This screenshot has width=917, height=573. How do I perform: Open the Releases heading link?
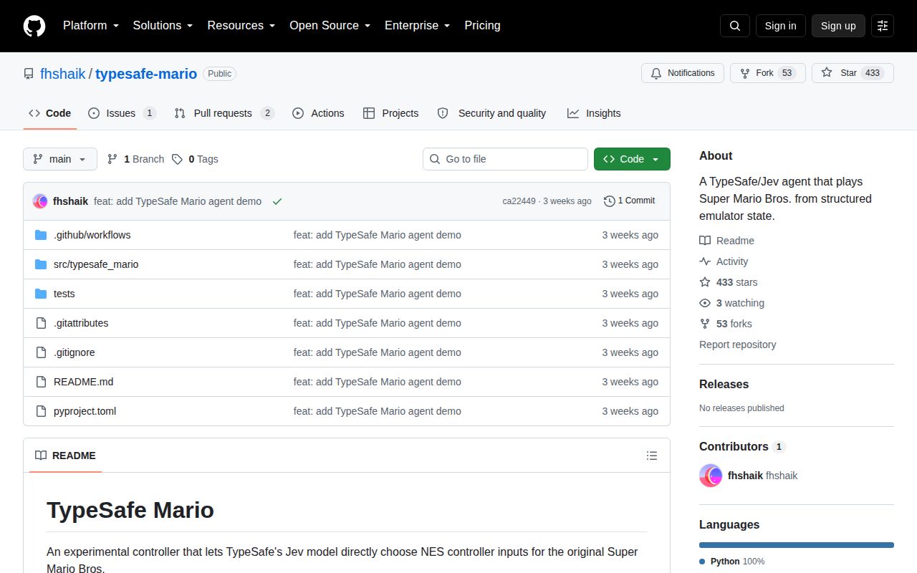tap(724, 384)
